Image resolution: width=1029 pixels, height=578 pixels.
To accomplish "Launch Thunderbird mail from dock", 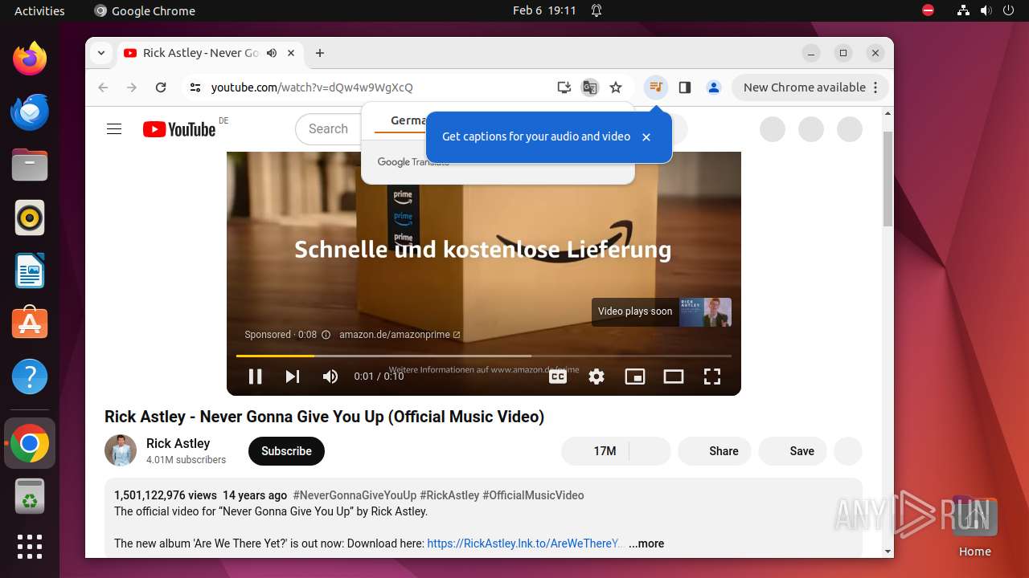I will pos(30,112).
